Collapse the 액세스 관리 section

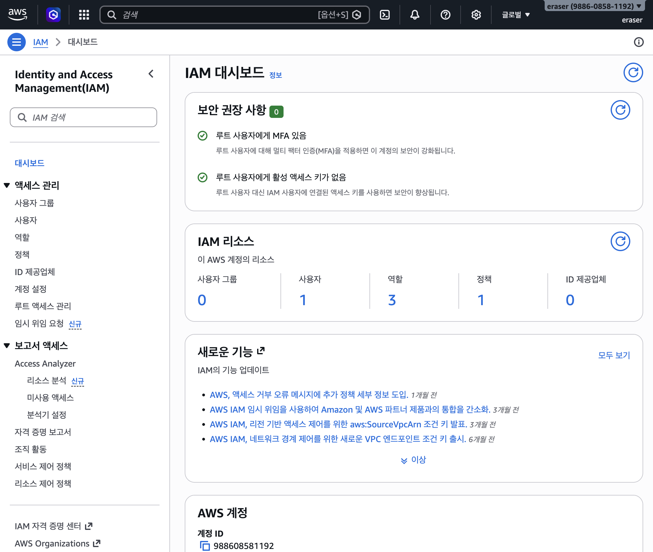7,185
